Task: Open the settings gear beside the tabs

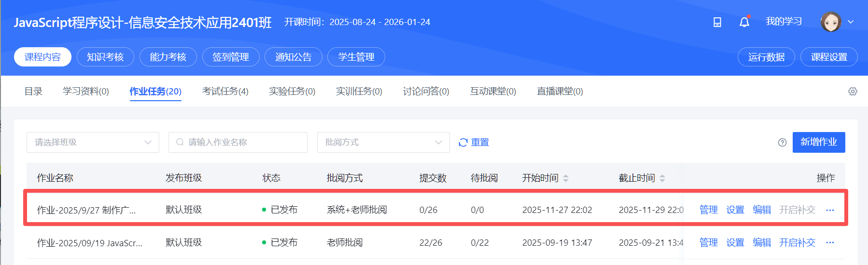Action: 853,92
